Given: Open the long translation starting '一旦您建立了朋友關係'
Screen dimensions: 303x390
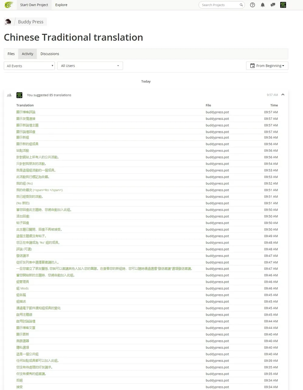Looking at the screenshot, I should (105, 269).
